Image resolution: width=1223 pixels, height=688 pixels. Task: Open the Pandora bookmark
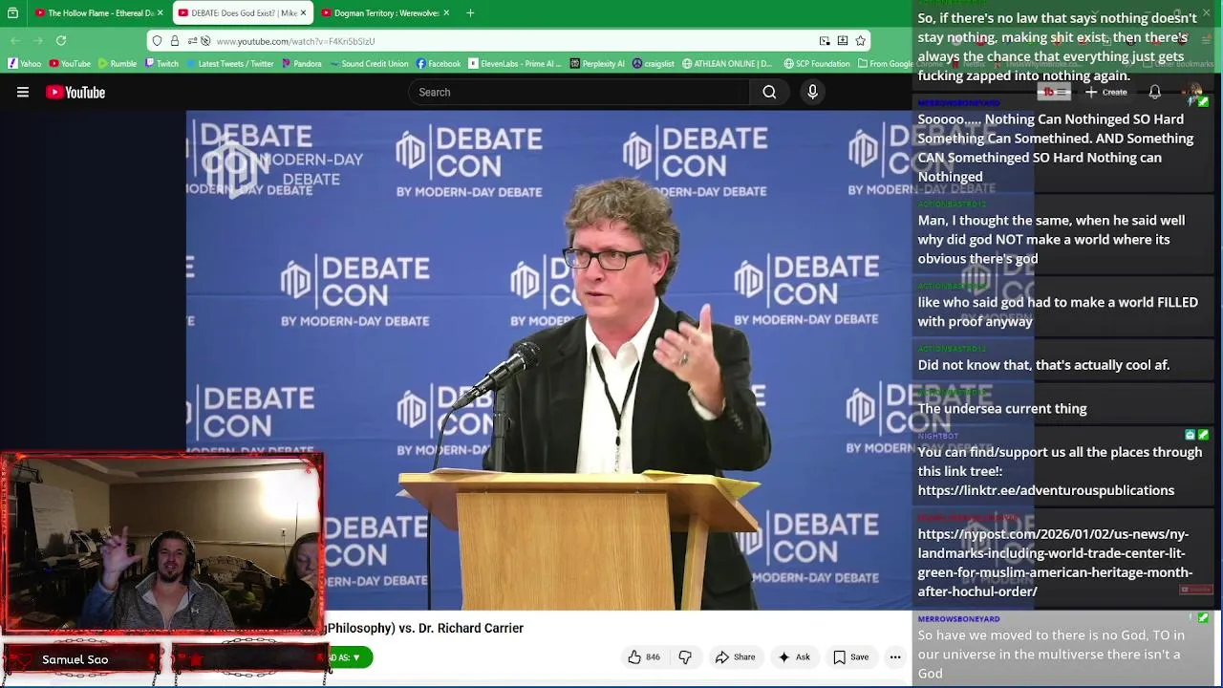[301, 64]
